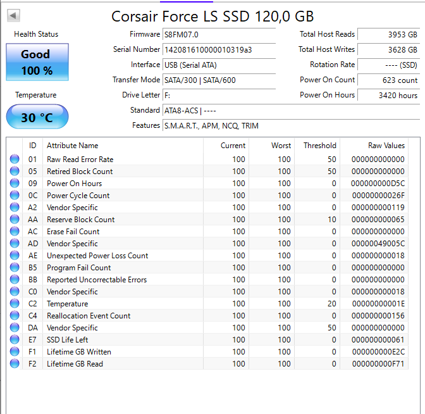Click the status circle for Unexpected Power Loss Count
Screen dimensions: 425x414
click(x=15, y=256)
